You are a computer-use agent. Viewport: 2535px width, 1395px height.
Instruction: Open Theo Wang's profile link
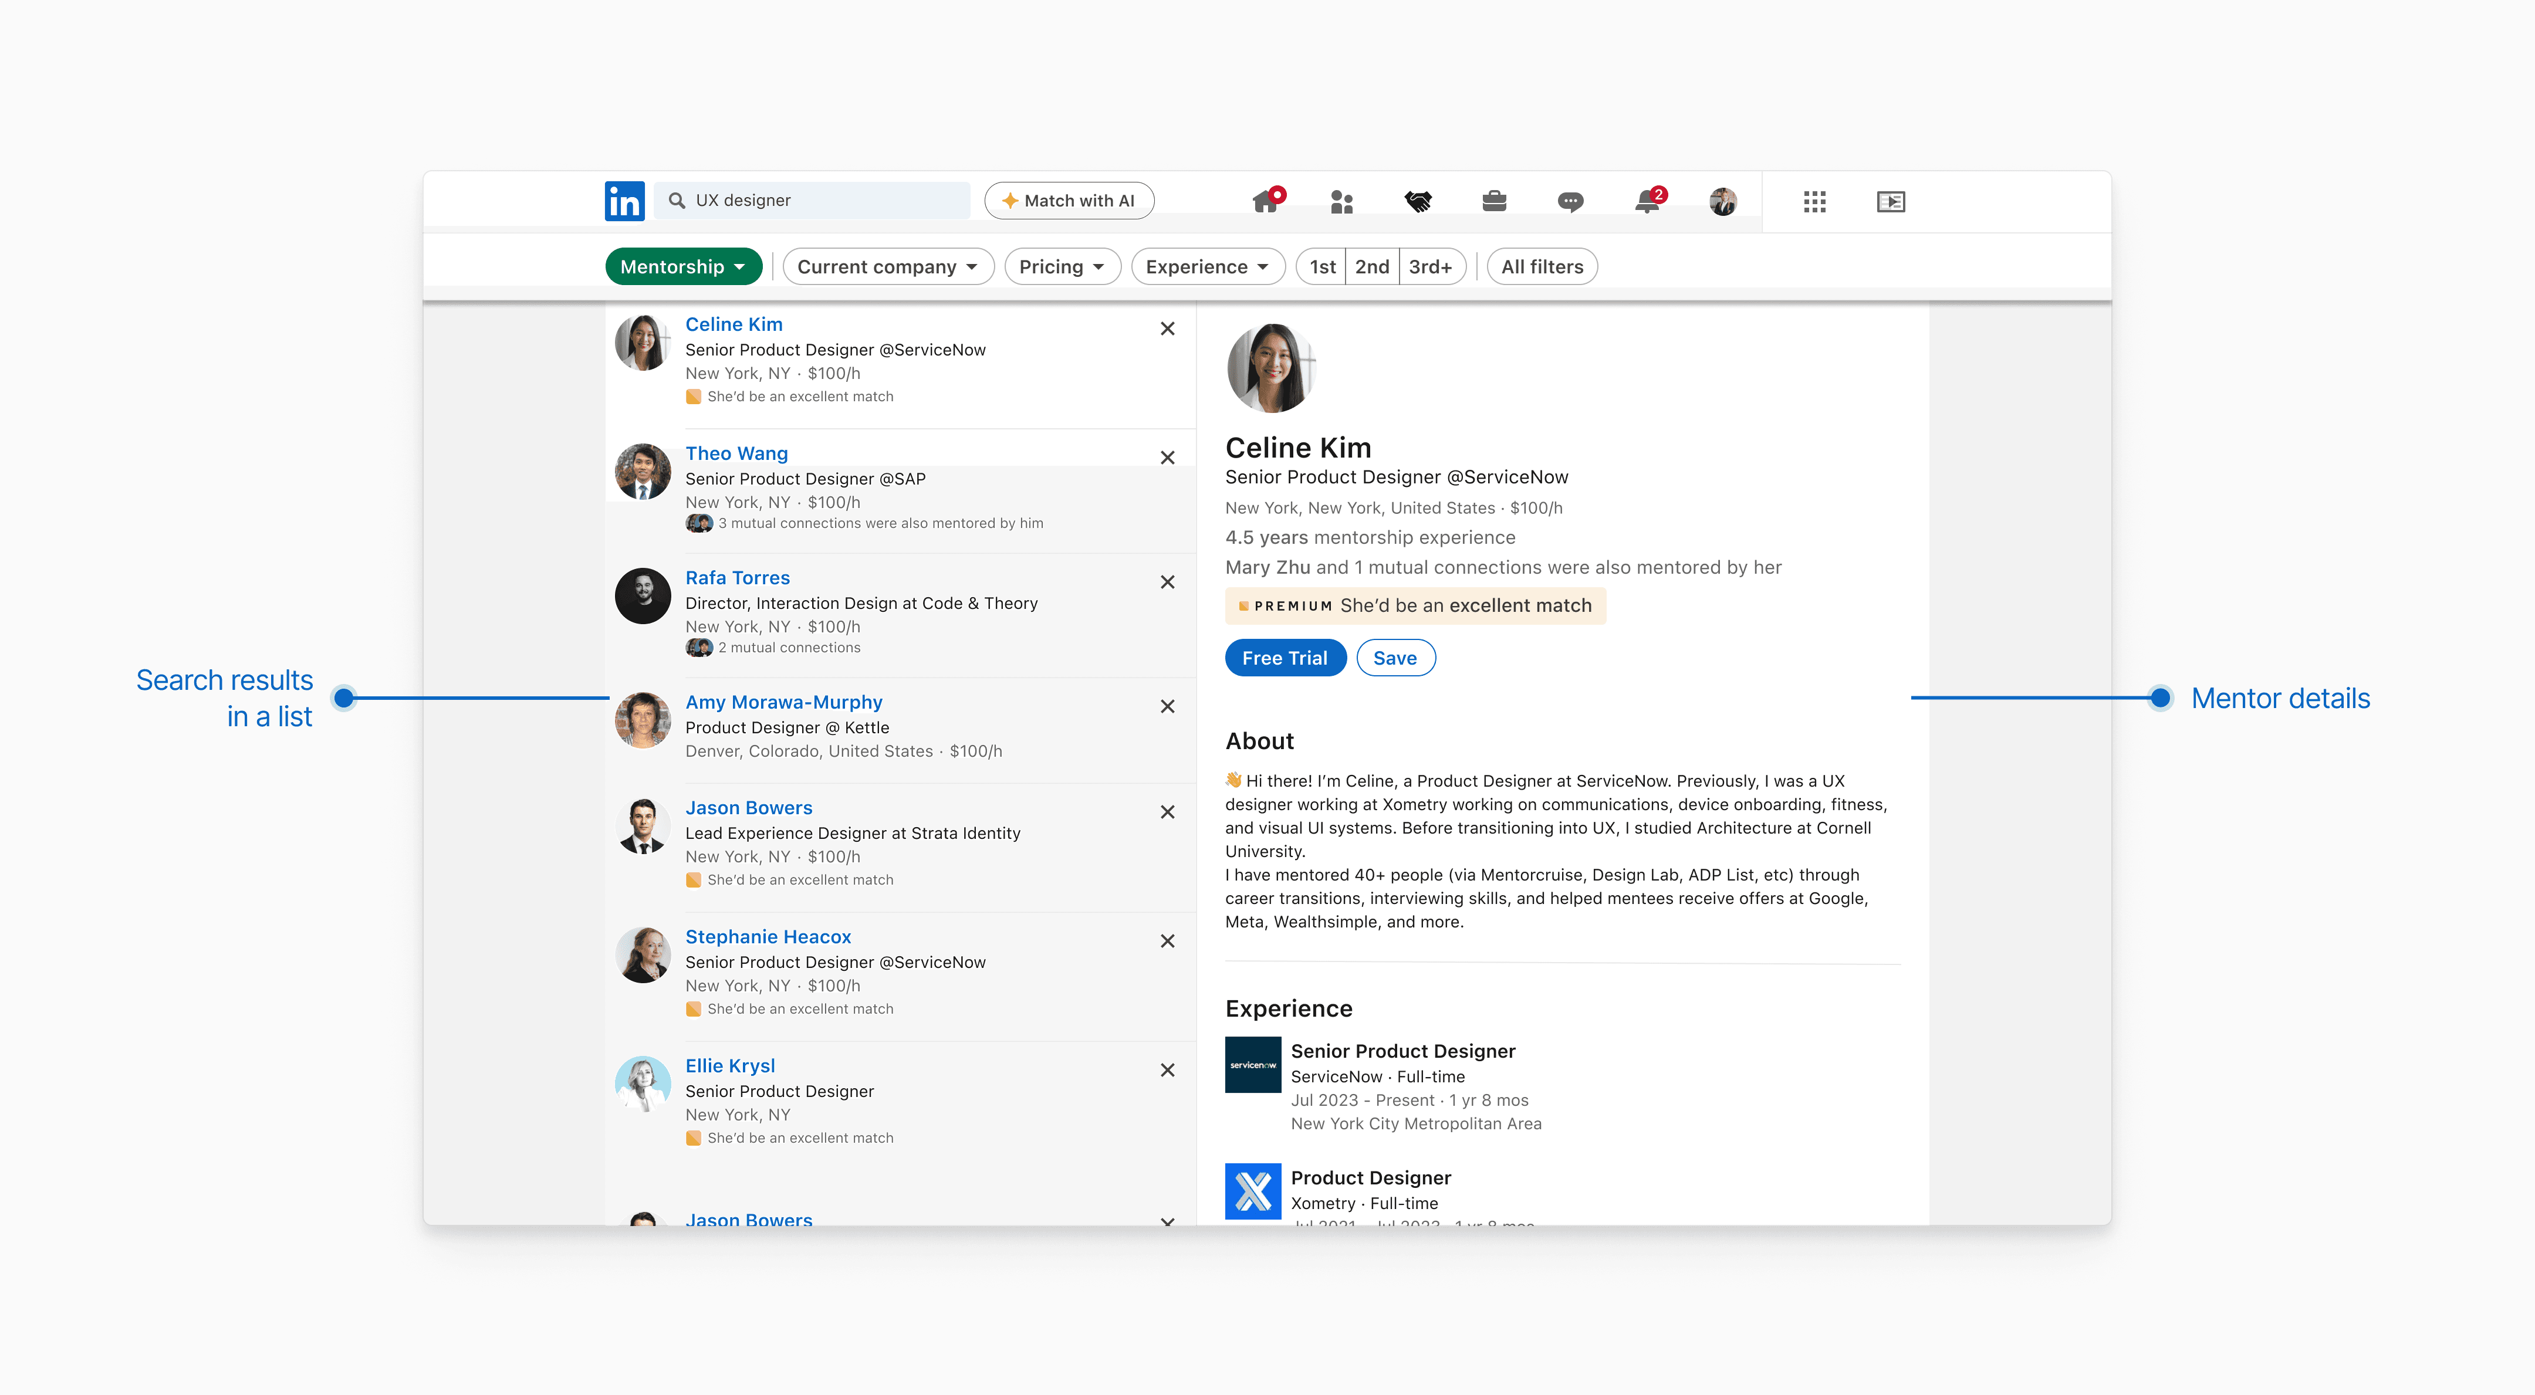tap(736, 453)
